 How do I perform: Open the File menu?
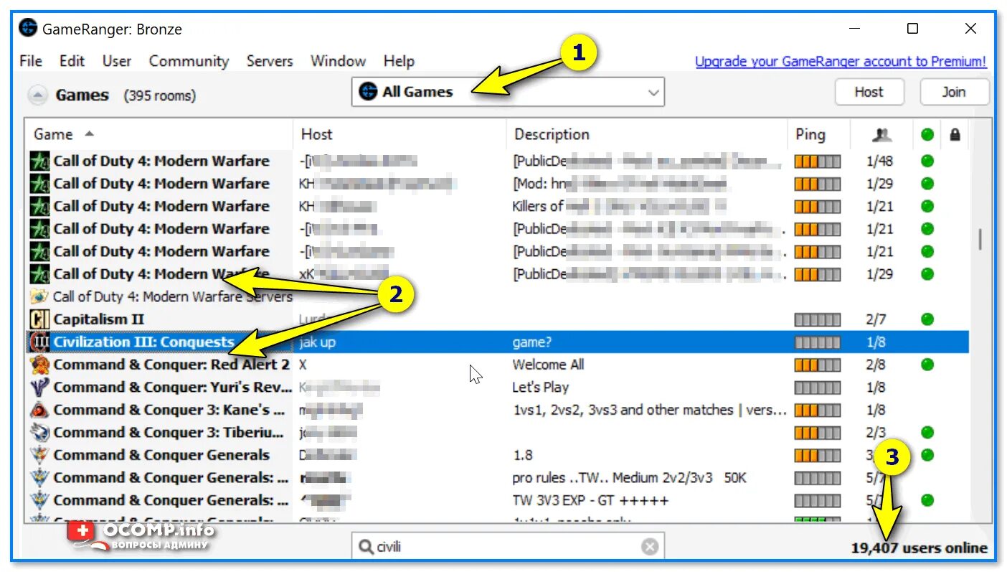click(x=31, y=61)
